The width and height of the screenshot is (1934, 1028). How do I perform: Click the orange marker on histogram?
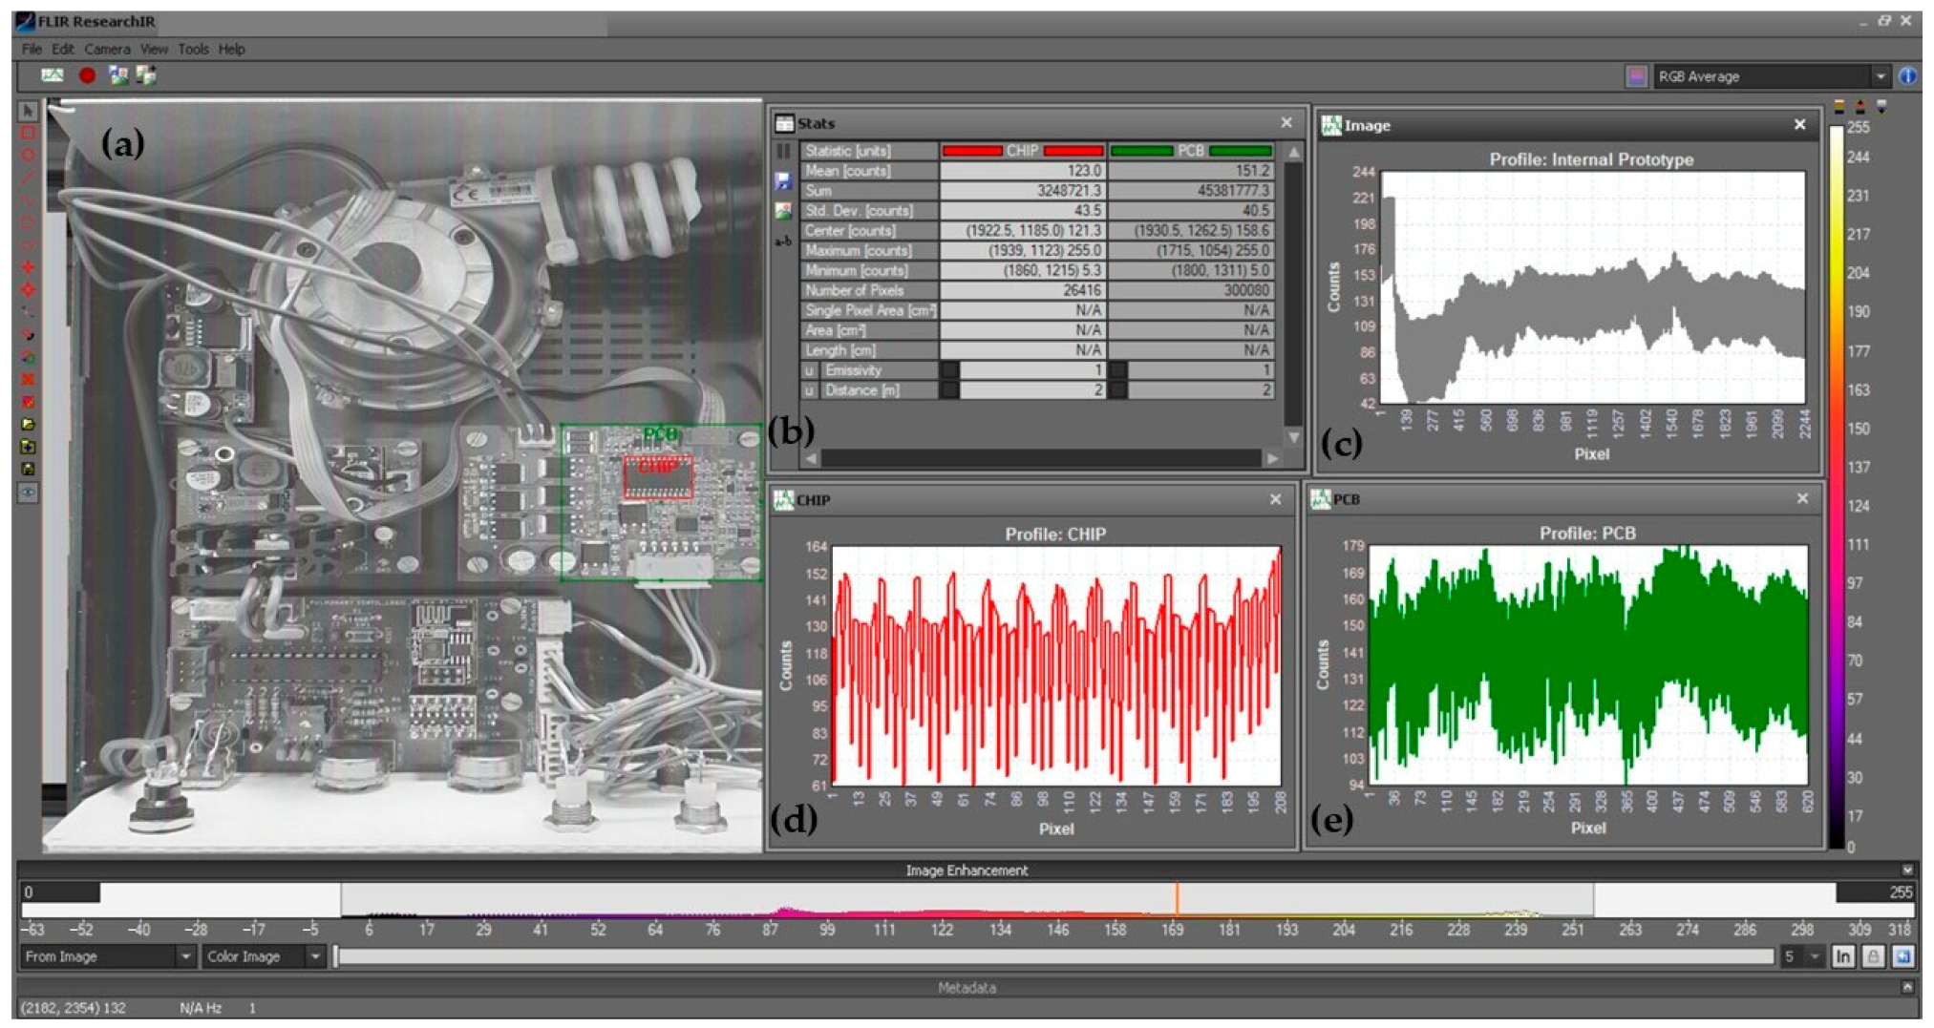pyautogui.click(x=1177, y=899)
